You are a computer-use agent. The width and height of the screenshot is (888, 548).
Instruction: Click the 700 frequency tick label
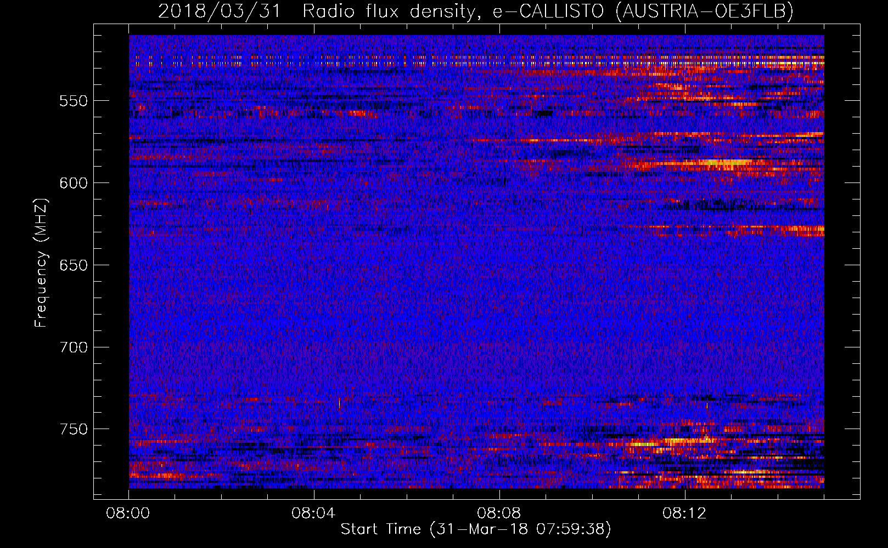click(x=74, y=347)
